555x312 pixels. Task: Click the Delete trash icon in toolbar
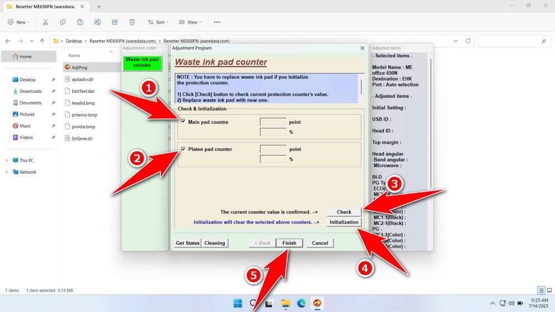pyautogui.click(x=132, y=22)
